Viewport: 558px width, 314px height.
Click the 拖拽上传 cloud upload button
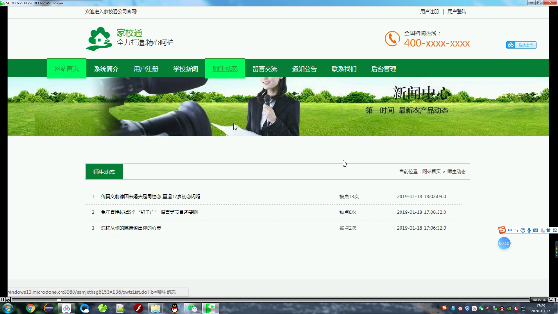click(x=521, y=45)
